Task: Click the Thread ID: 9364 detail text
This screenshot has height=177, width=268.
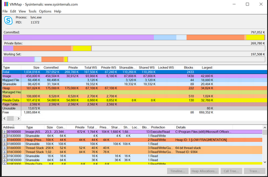Action: coord(186,152)
